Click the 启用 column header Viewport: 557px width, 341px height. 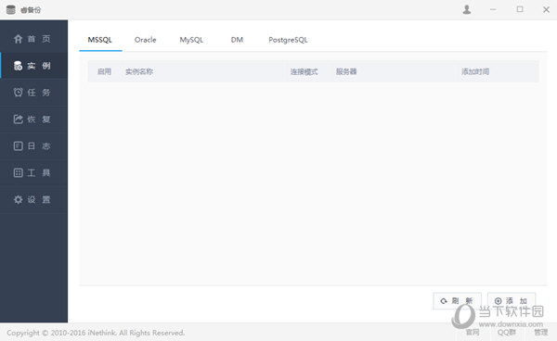pos(104,71)
